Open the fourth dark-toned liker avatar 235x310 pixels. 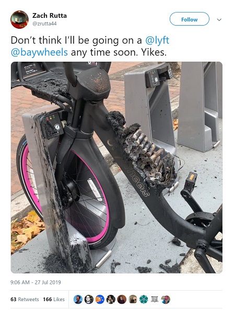pos(111,300)
